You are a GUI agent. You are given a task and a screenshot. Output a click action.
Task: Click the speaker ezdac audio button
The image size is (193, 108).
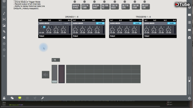point(46,75)
